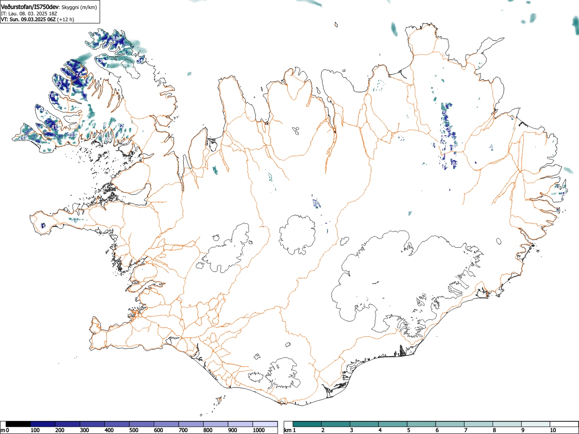Viewport: 579px width, 434px height.
Task: Click the '2' tick label in km legend
Action: [x=323, y=430]
